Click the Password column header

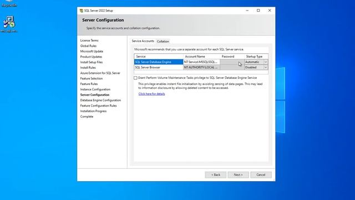[232, 57]
